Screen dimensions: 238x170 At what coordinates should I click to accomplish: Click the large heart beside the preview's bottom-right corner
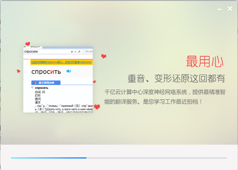tap(97, 107)
